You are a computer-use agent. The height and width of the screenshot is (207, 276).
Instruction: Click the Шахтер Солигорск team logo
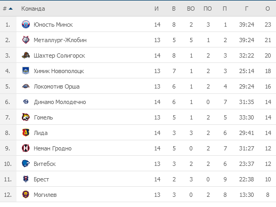click(x=26, y=55)
